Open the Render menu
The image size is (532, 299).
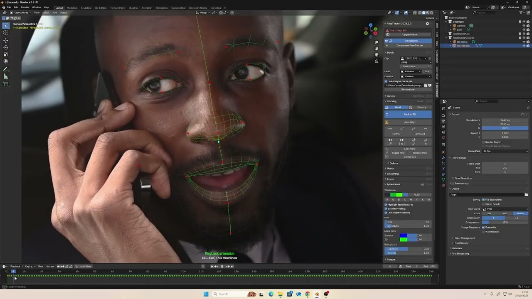(x=25, y=7)
